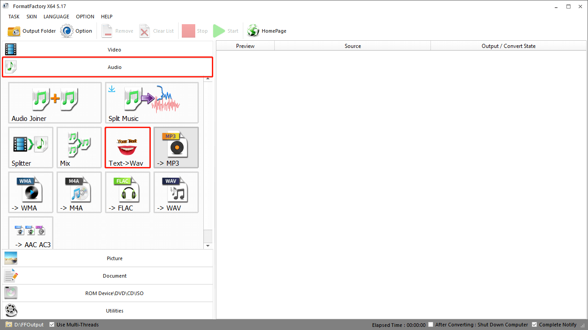Expand the Picture category section
Viewport: 588px width, 330px height.
107,258
